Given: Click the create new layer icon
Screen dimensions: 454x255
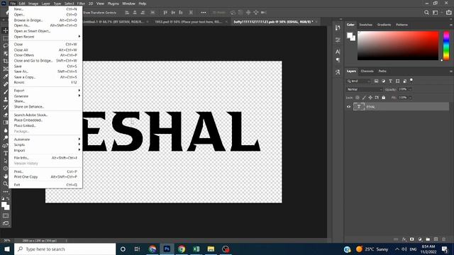Looking at the screenshot, I should [436, 239].
